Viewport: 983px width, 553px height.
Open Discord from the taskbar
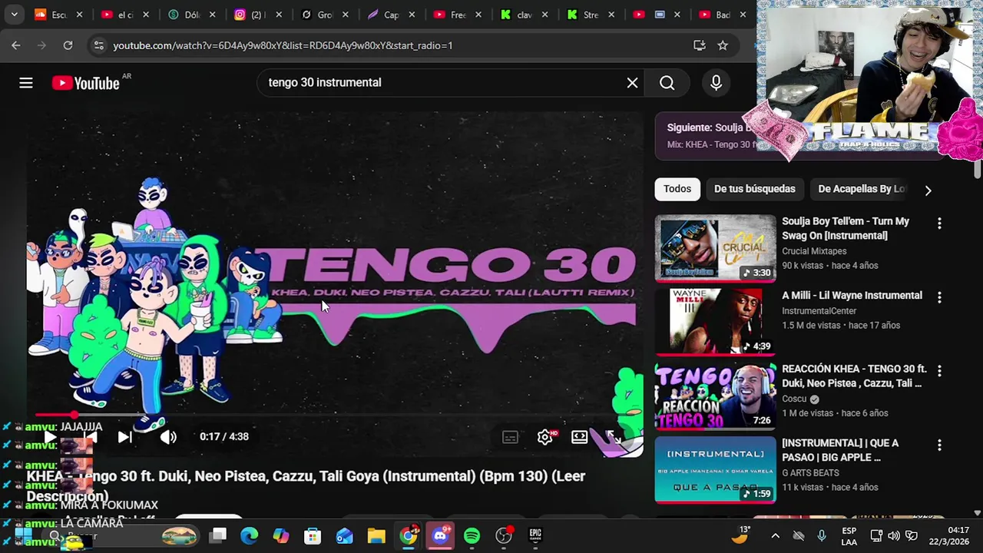coord(440,535)
